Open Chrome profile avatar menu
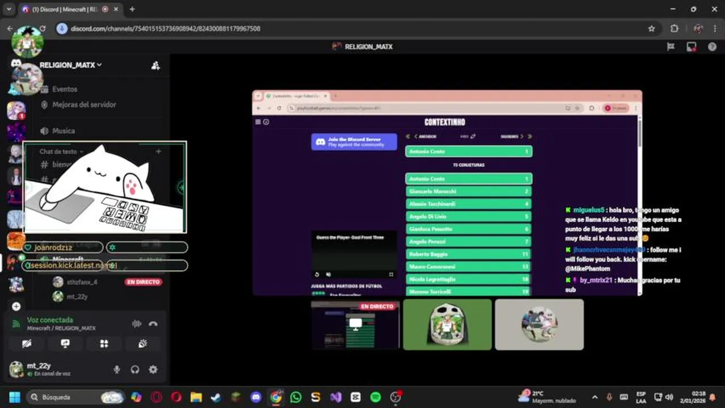The image size is (725, 408). [698, 28]
